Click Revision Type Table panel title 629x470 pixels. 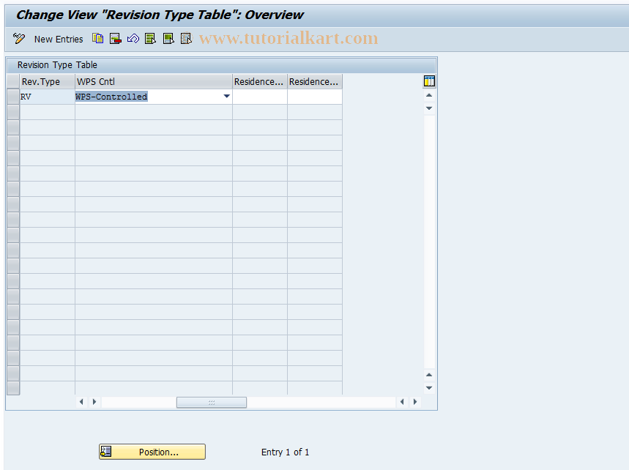pyautogui.click(x=57, y=65)
